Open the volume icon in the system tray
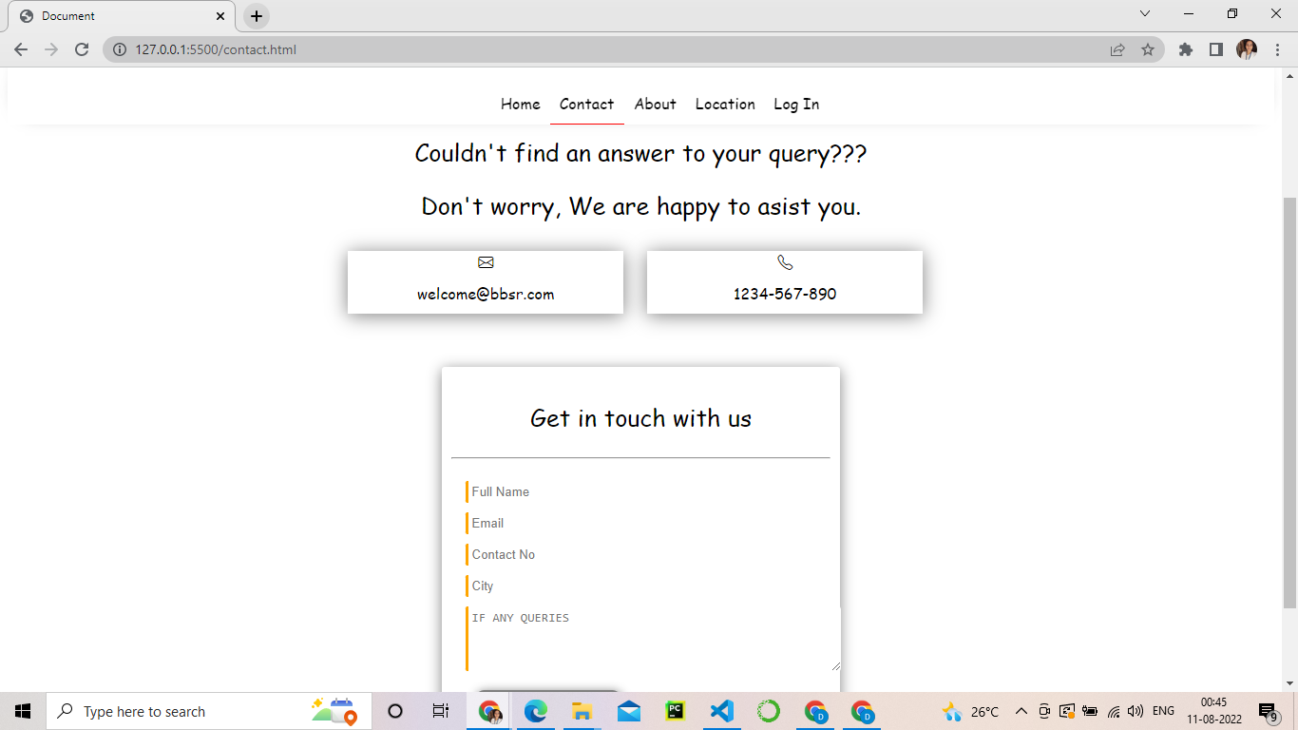1298x730 pixels. click(x=1135, y=710)
